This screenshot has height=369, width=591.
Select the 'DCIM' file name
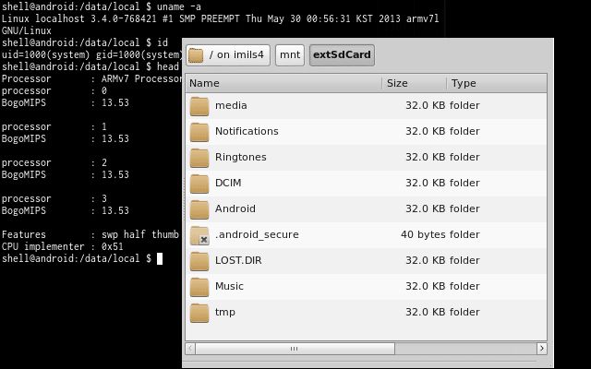click(x=228, y=183)
